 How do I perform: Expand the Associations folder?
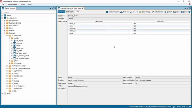[5, 20]
